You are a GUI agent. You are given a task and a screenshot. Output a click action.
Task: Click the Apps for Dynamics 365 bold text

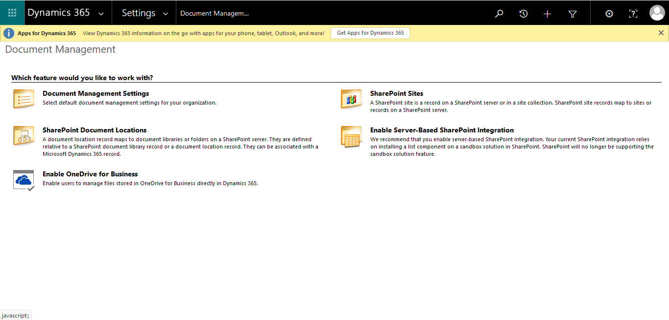47,33
